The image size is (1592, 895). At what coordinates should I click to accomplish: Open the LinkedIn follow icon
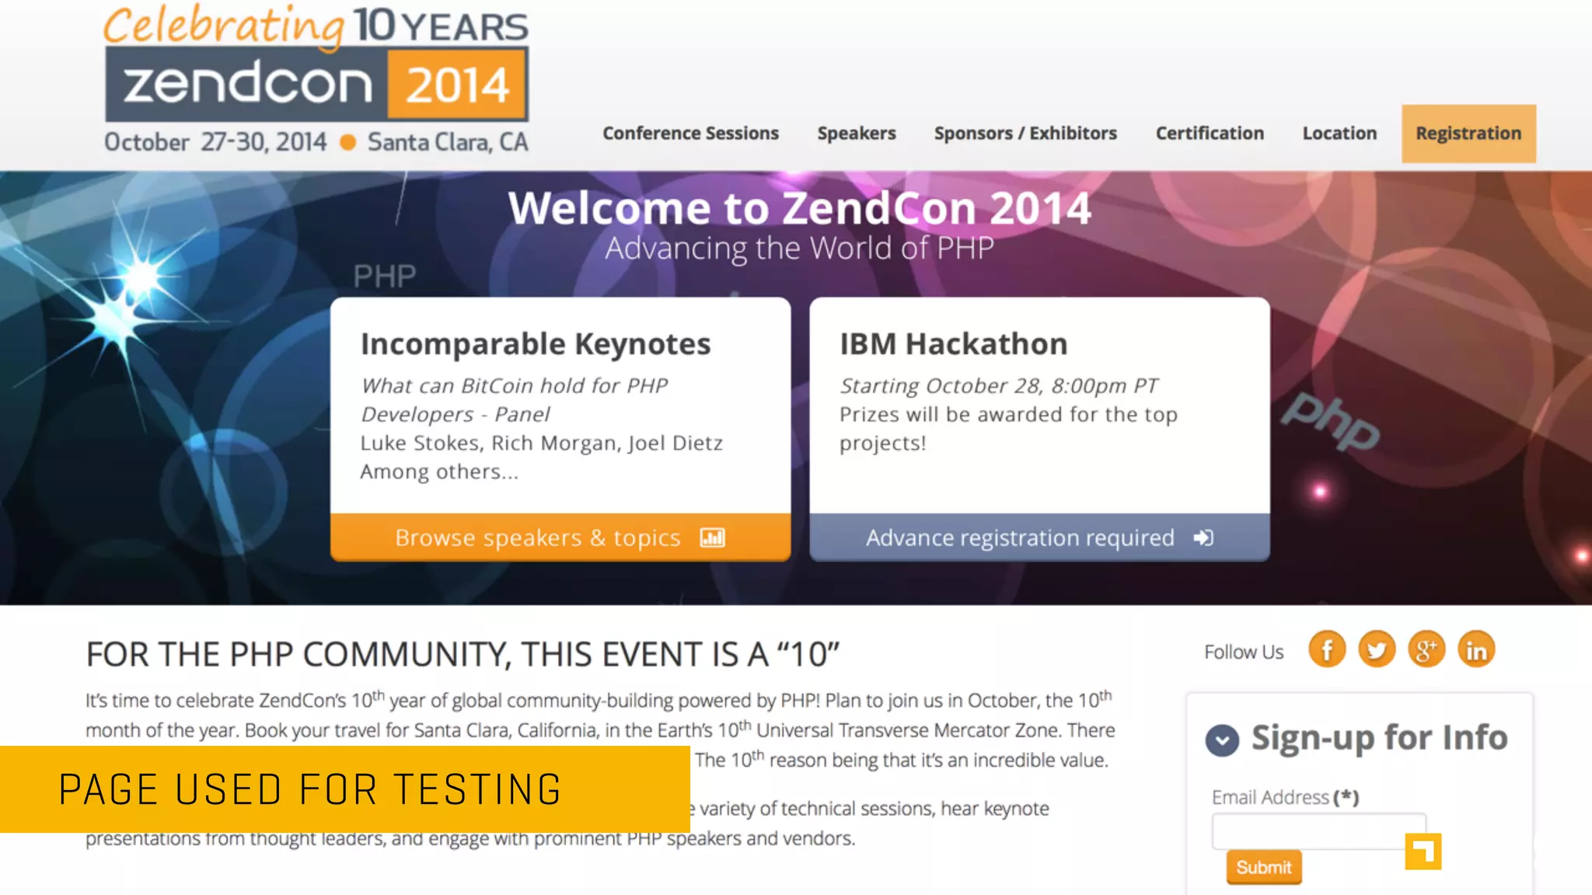click(1476, 649)
